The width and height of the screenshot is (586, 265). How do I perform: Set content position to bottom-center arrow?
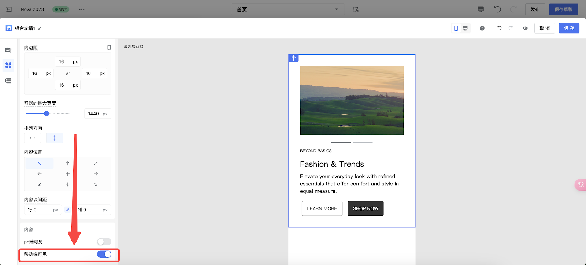point(67,184)
